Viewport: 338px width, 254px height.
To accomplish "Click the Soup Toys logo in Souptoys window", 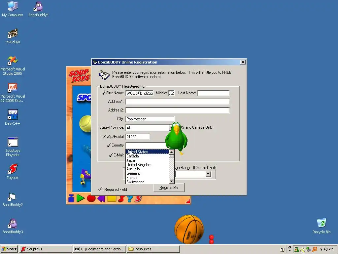I will 79,75.
